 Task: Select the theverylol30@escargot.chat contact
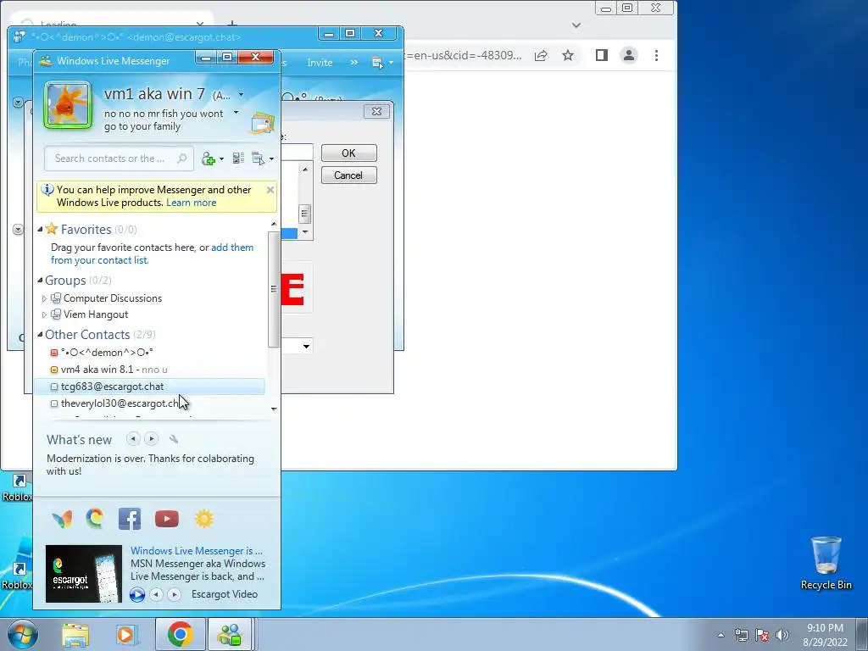click(x=122, y=403)
